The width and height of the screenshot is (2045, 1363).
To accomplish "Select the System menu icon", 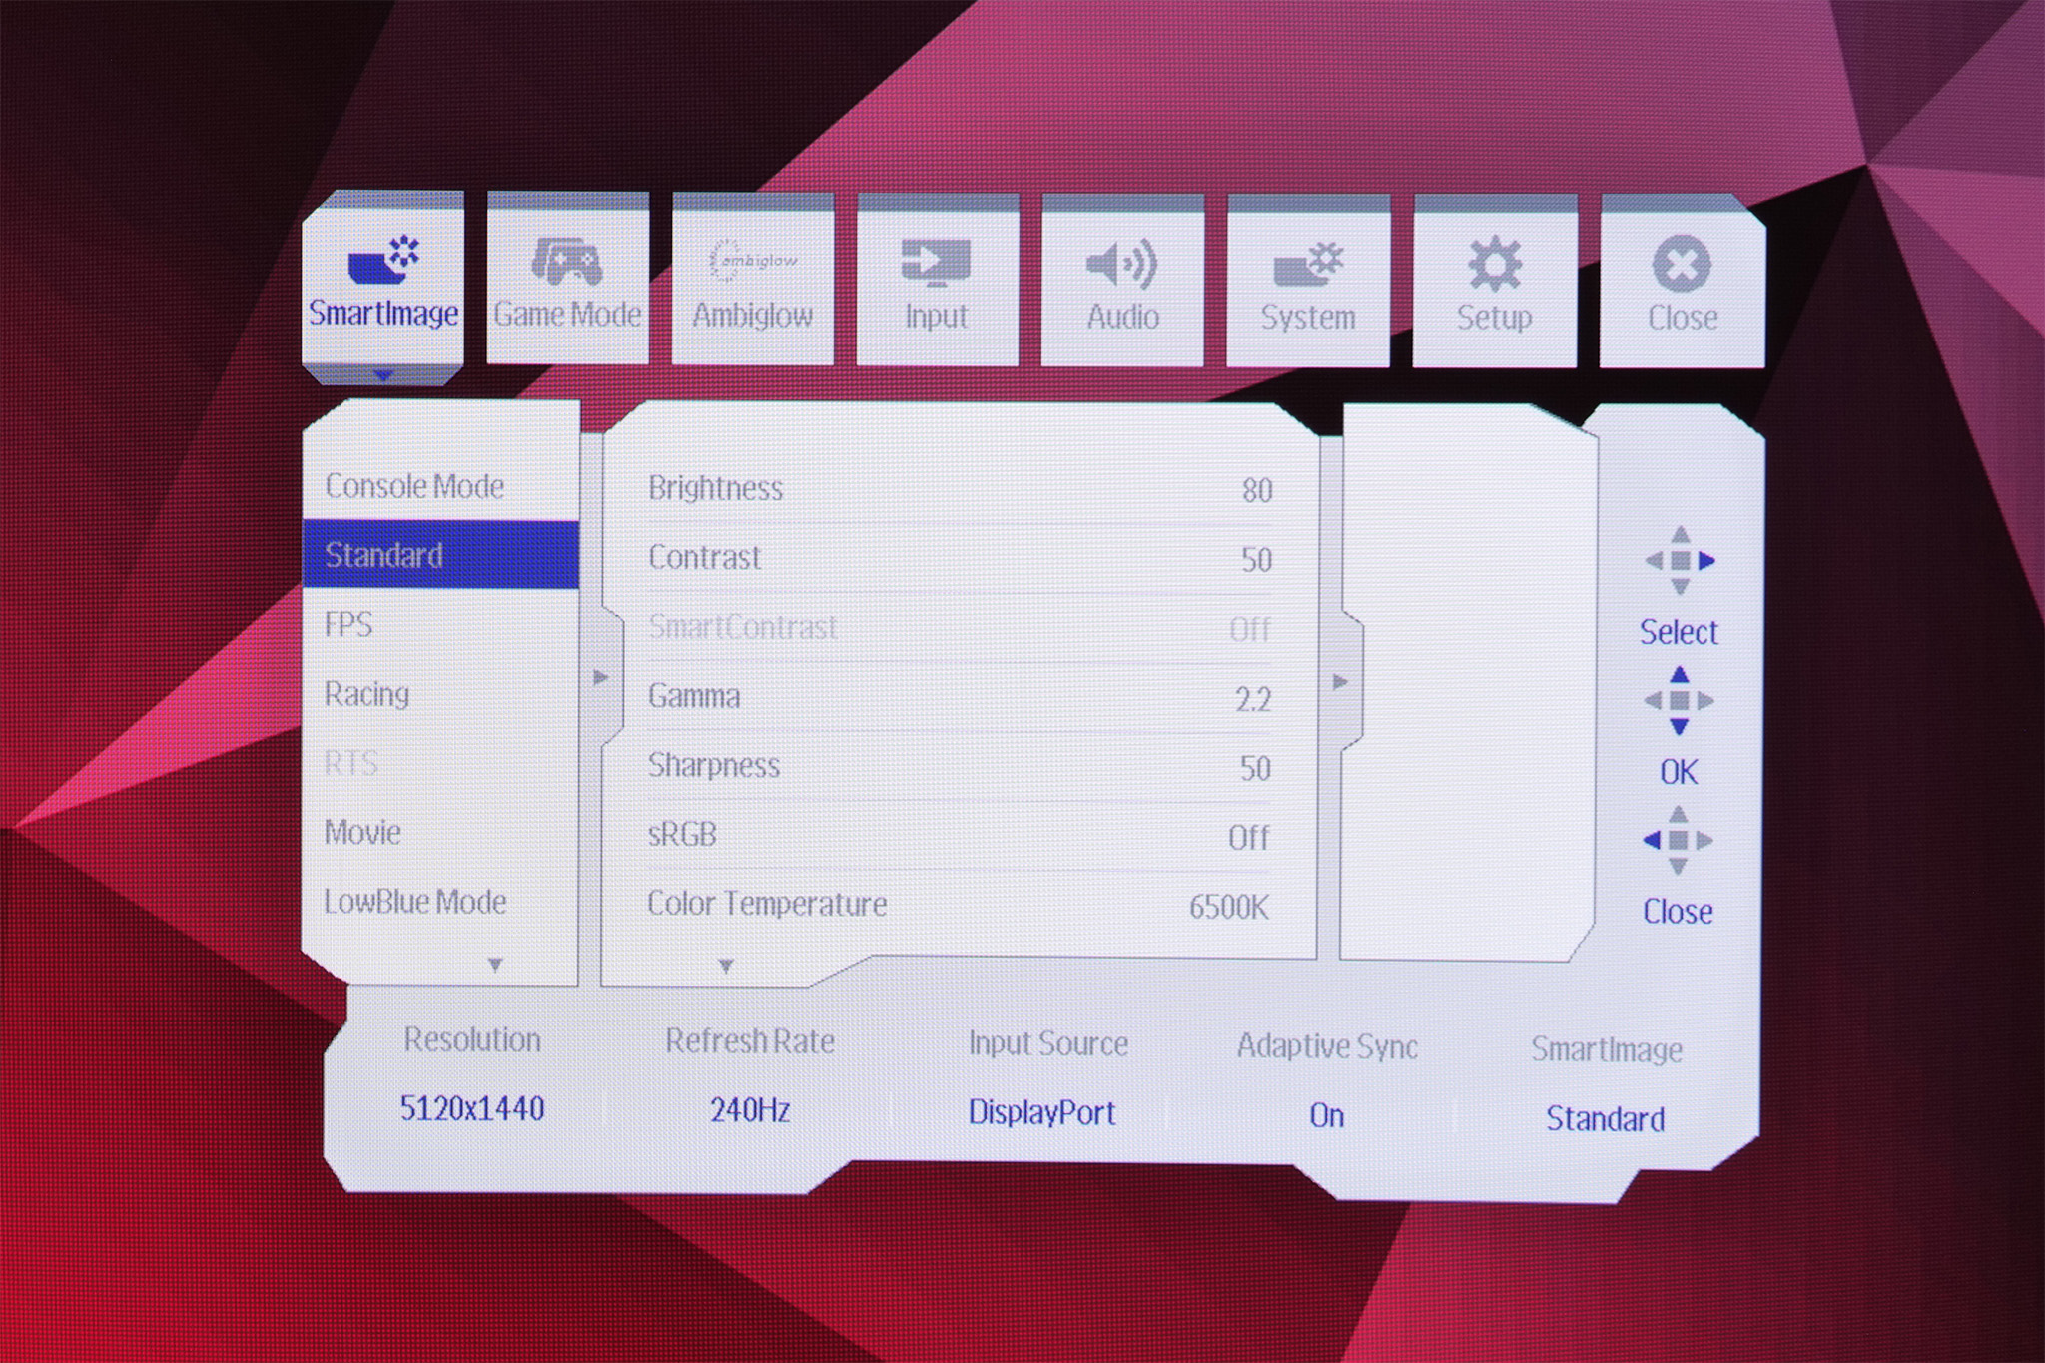I will pos(1308,264).
